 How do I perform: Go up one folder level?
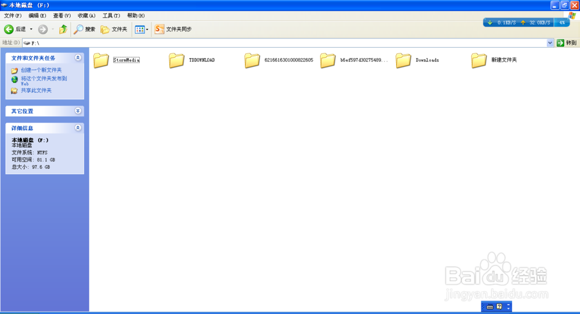point(63,29)
